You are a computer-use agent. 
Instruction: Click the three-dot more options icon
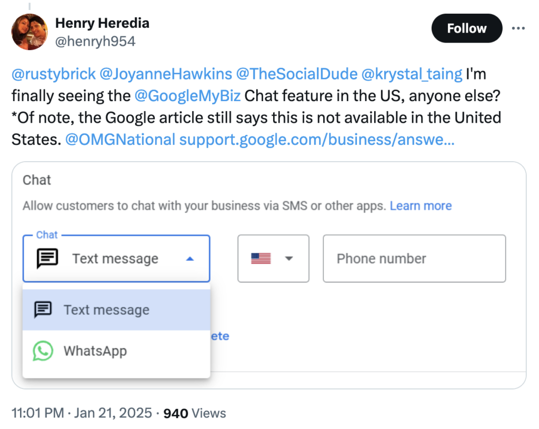tap(518, 28)
